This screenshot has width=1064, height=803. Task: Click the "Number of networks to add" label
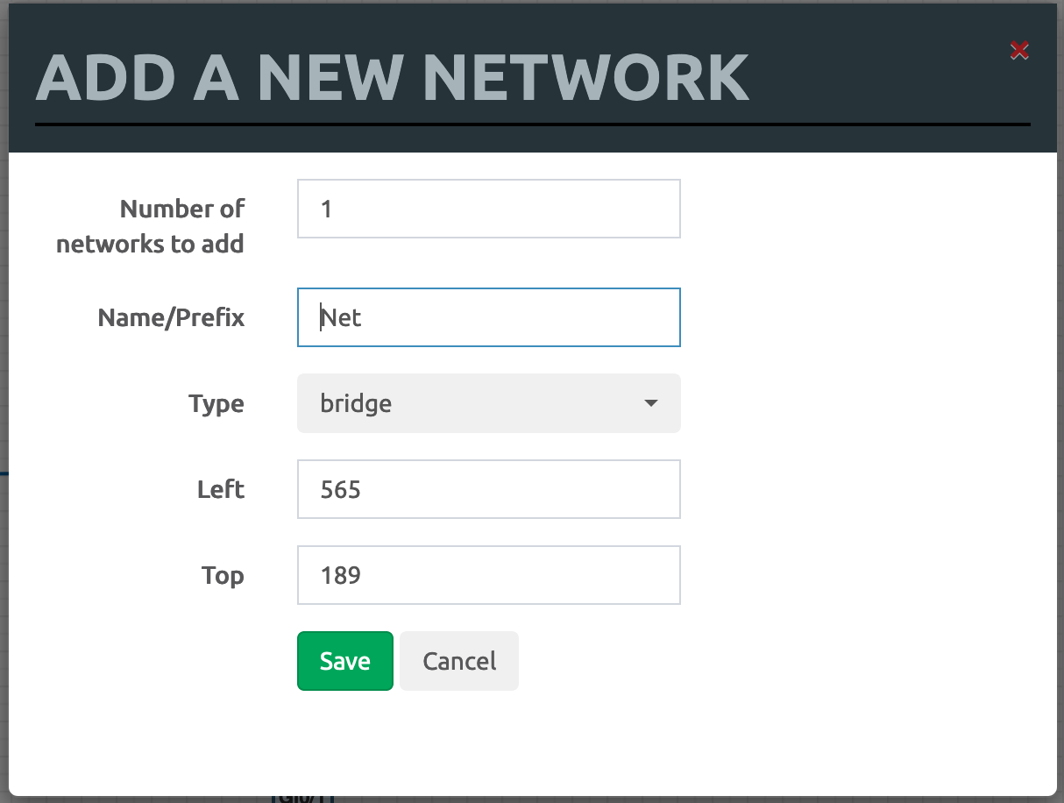click(150, 226)
